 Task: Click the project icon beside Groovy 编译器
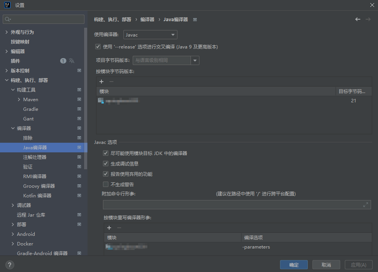(79, 186)
